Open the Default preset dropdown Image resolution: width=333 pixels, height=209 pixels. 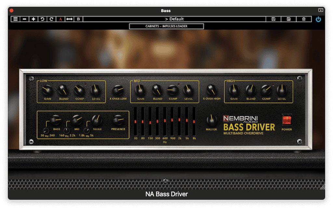174,19
